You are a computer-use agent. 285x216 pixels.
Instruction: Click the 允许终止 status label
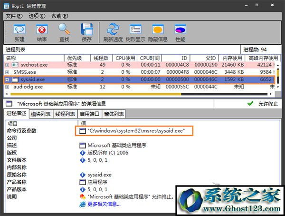tap(268, 104)
